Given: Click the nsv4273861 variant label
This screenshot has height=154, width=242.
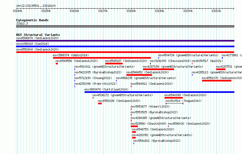Looking at the screenshot, I should click(x=232, y=55).
